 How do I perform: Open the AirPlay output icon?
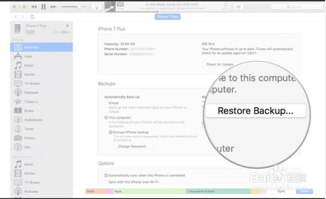97,7
